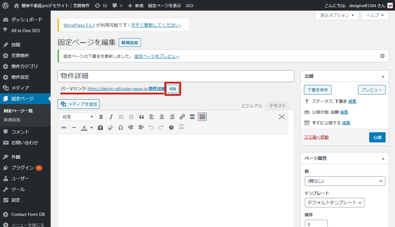Click the clear formatting eraser icon
The image size is (395, 227).
pyautogui.click(x=110, y=128)
